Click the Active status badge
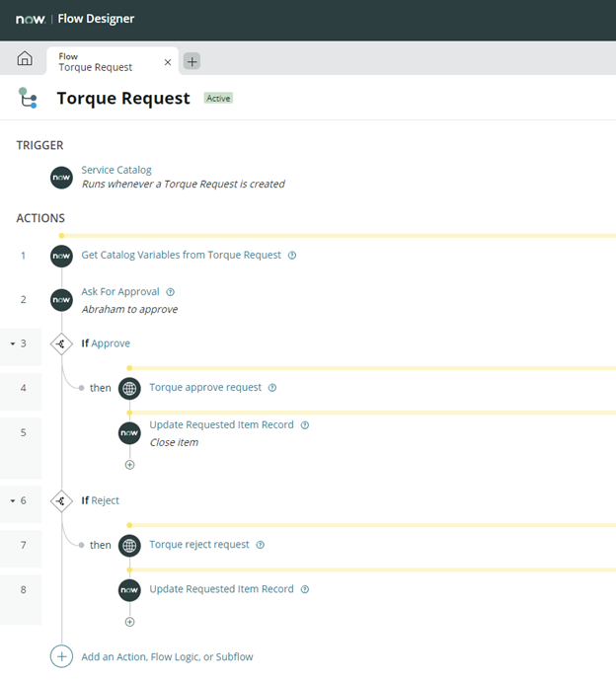 pyautogui.click(x=218, y=98)
